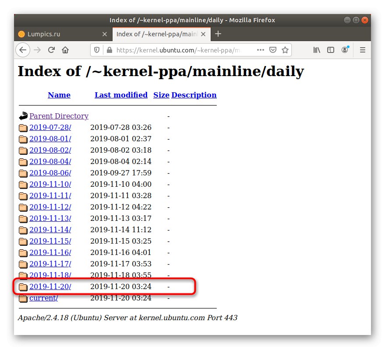Open the 2019-11-10/ folder link
Image resolution: width=385 pixels, height=349 pixels.
50,184
